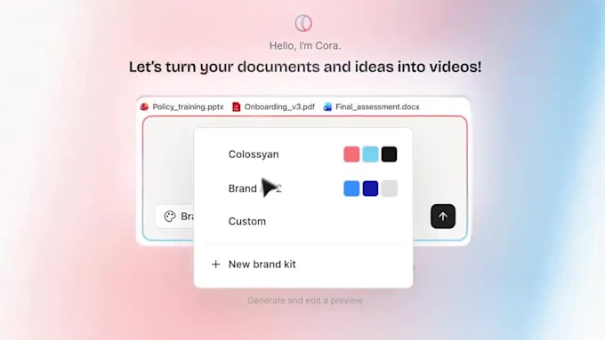Click the palette icon in brand button

click(x=170, y=217)
